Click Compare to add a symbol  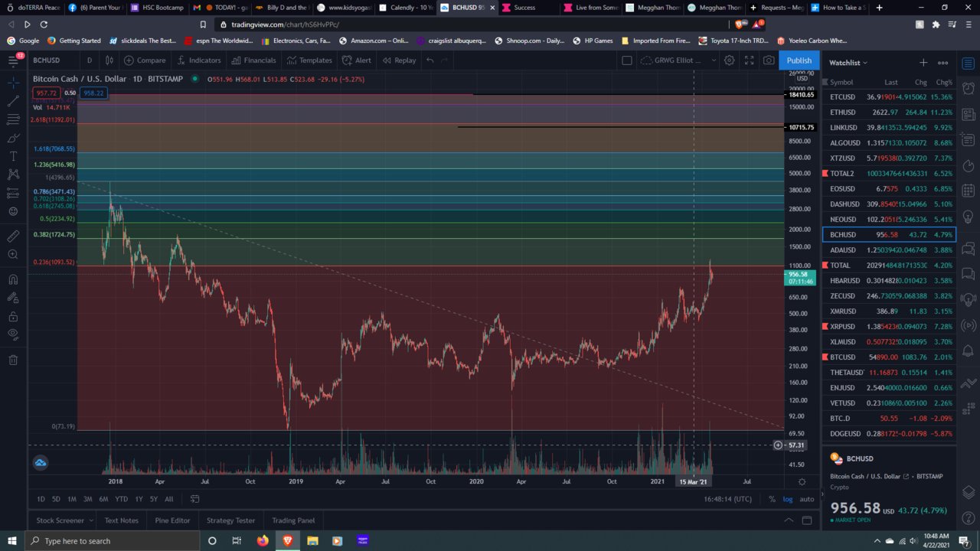tap(145, 60)
